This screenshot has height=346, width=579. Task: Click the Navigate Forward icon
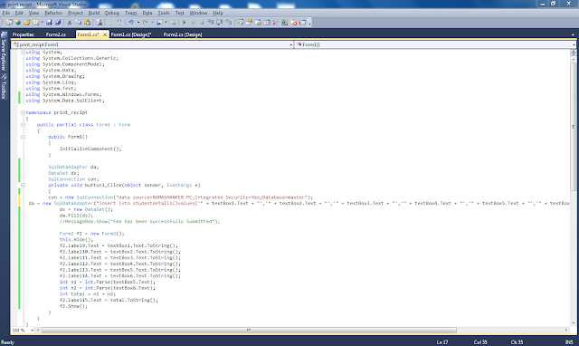click(173, 22)
